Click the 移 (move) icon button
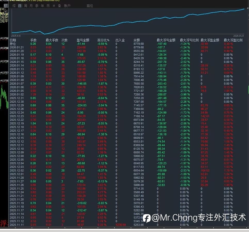This screenshot has width=249, height=232. pos(6,5)
